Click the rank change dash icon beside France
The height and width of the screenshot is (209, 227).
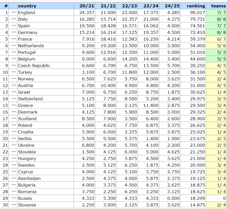[14, 39]
